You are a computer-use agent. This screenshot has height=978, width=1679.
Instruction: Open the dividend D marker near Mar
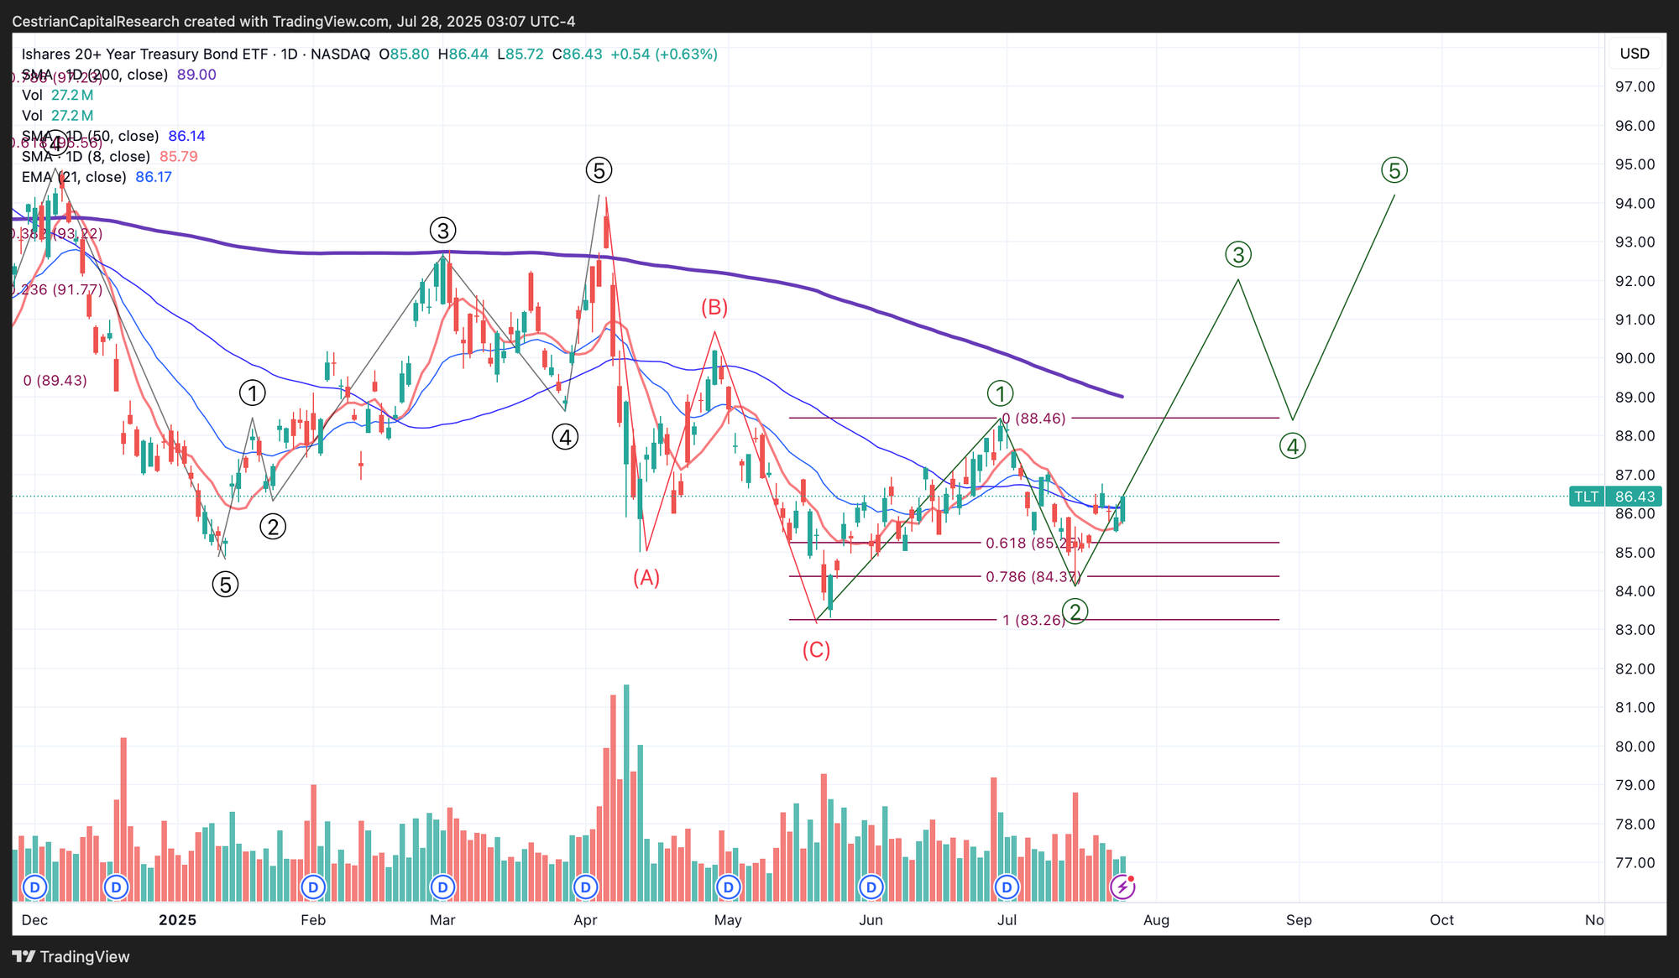[x=442, y=887]
